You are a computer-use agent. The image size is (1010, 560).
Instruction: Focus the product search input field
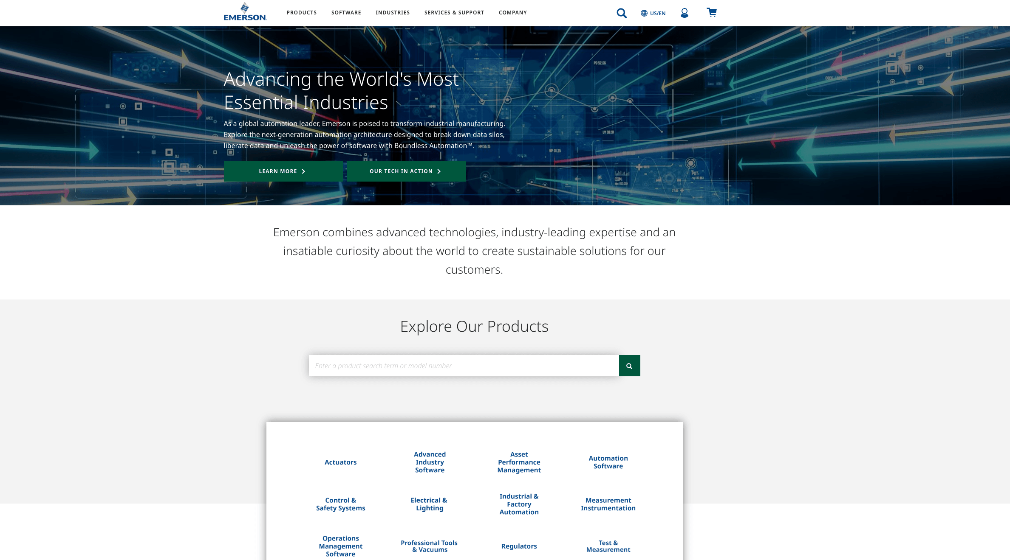tap(463, 366)
